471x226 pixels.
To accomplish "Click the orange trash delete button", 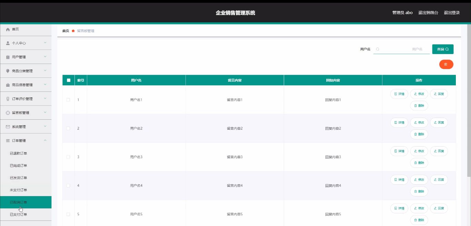I will [446, 64].
